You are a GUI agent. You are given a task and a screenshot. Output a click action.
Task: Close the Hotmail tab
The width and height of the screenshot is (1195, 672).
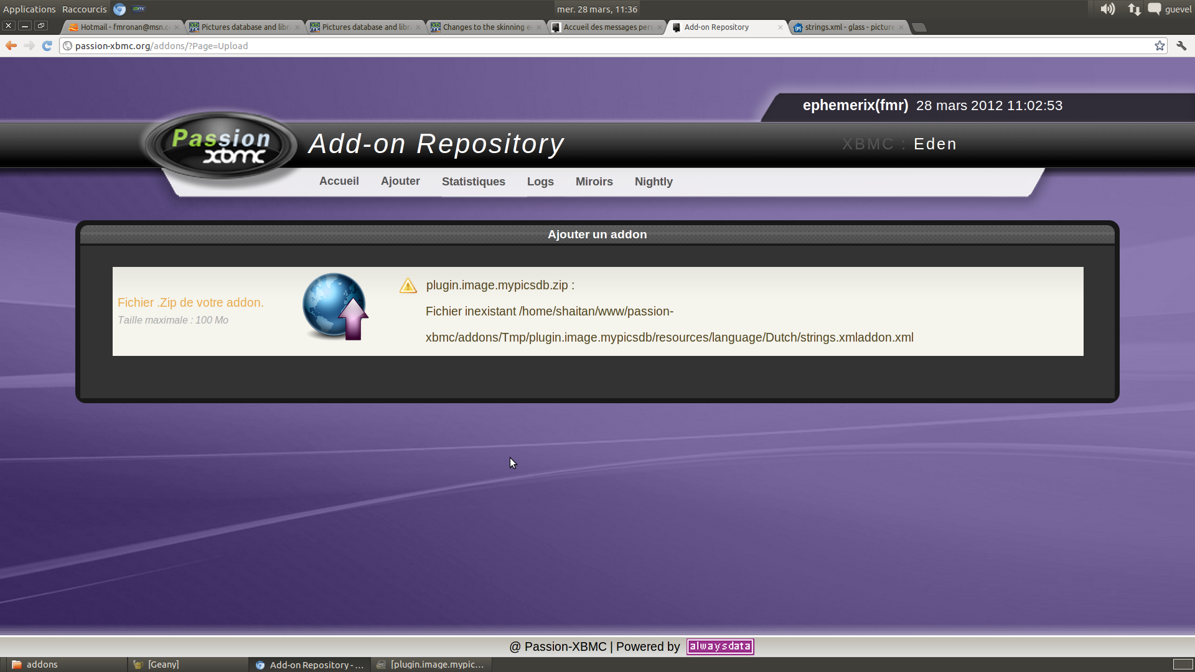(x=177, y=27)
